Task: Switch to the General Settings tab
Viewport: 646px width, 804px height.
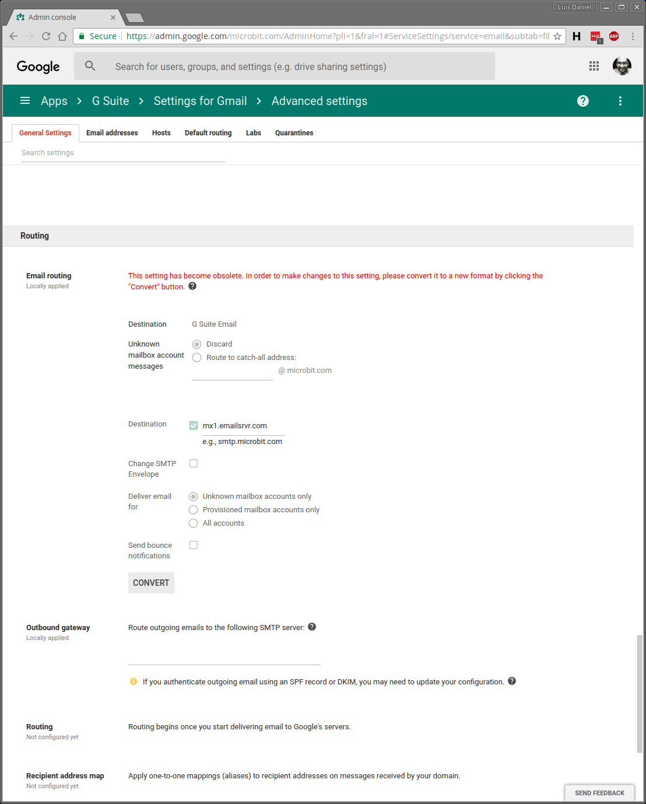Action: point(45,133)
